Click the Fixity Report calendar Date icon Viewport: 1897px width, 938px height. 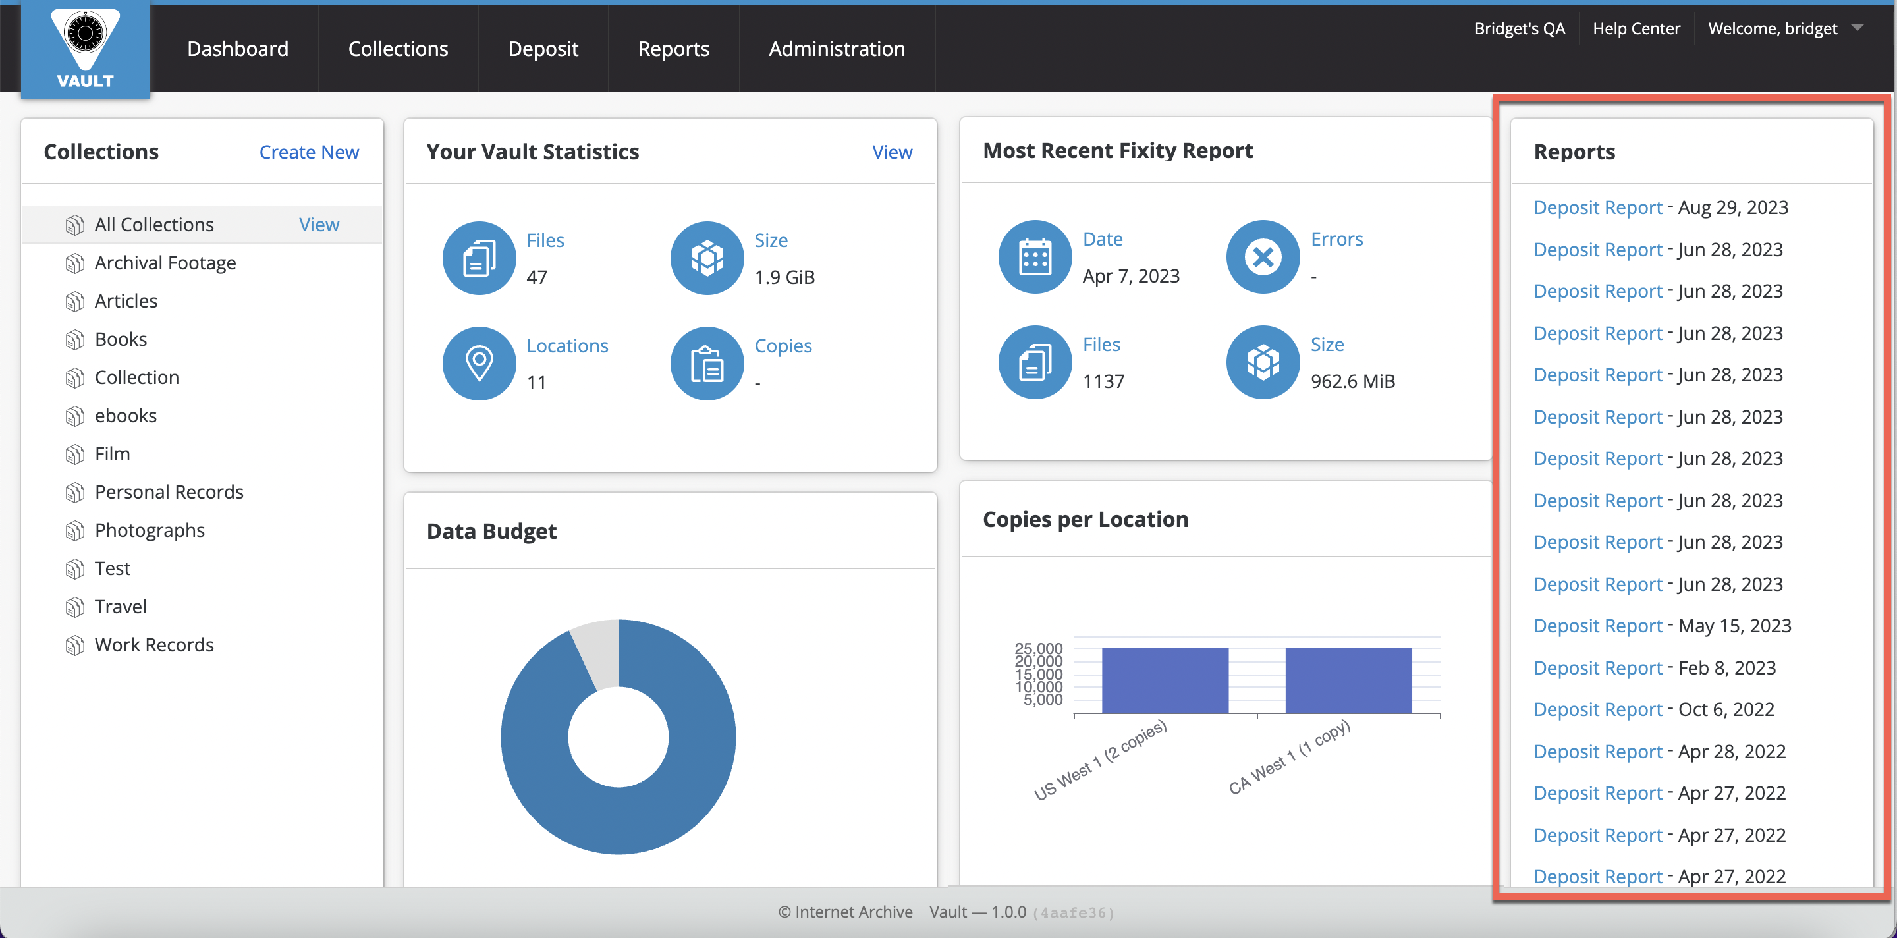(1035, 257)
